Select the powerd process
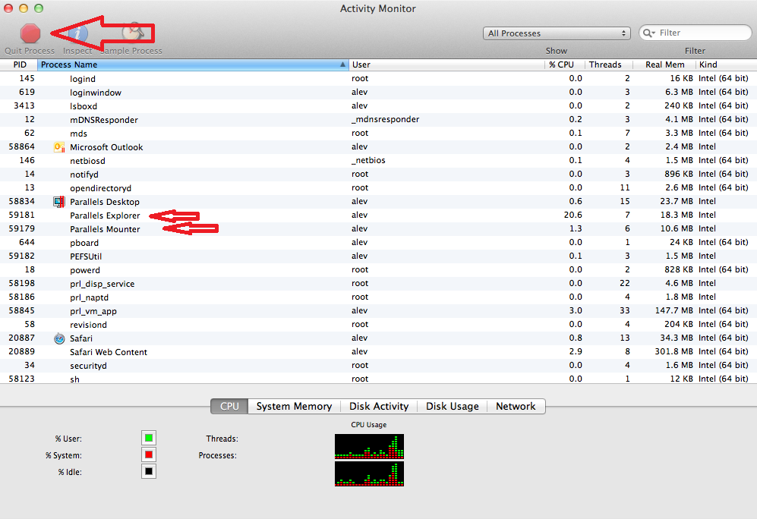 click(x=85, y=270)
